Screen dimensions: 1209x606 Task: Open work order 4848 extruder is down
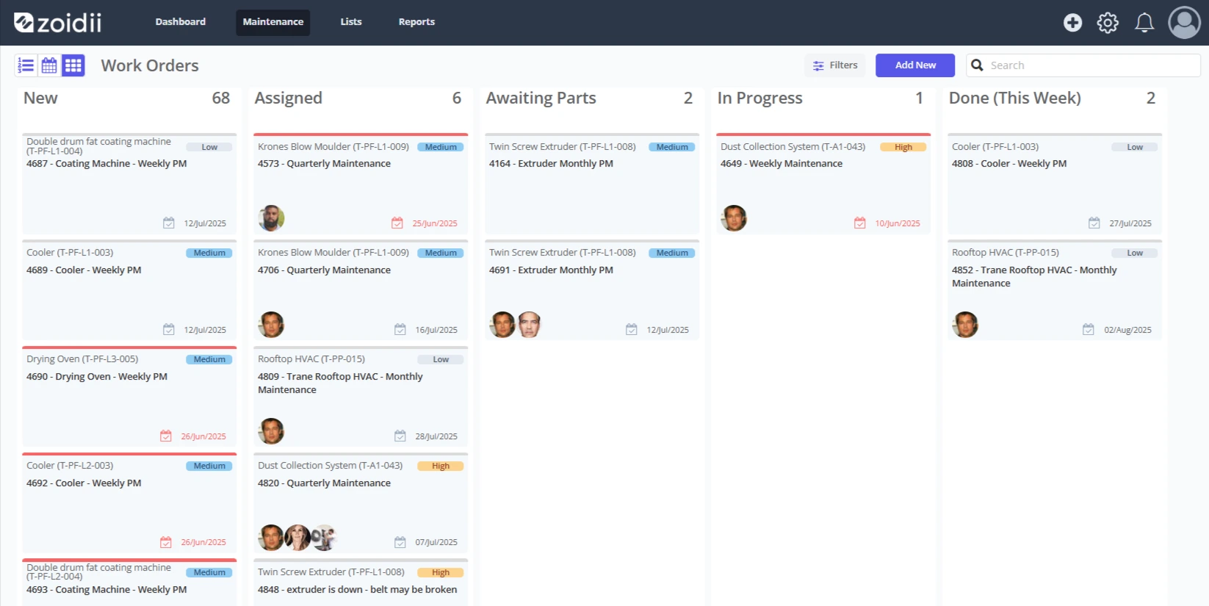click(361, 582)
